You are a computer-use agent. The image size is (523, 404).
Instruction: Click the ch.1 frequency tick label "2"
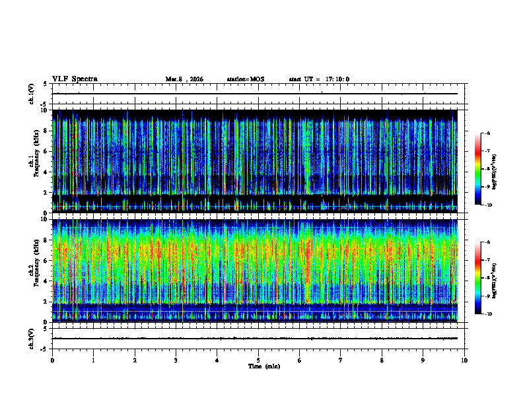46,193
